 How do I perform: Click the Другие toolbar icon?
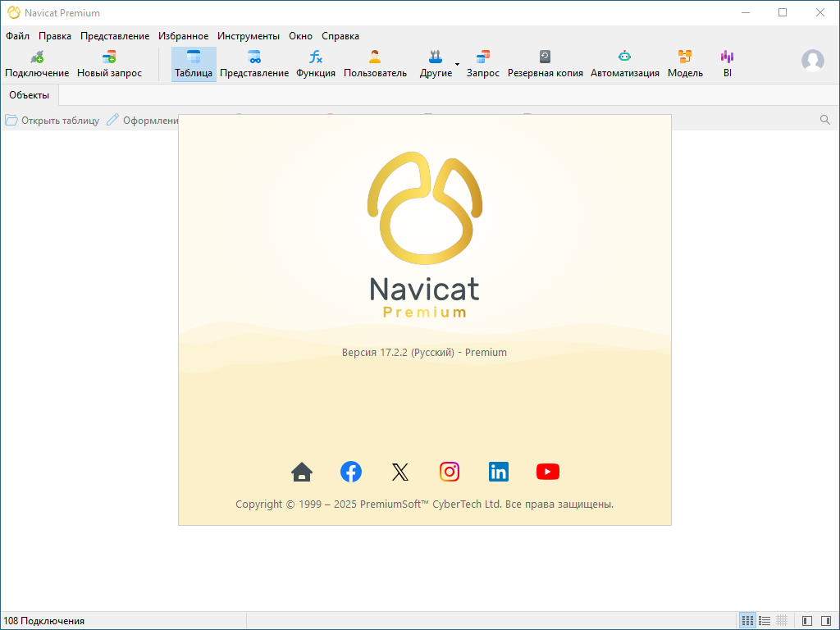[x=436, y=64]
